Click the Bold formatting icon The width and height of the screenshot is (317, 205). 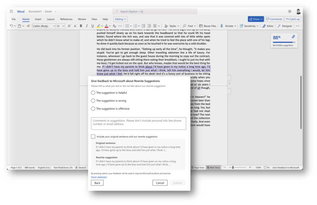click(81, 26)
